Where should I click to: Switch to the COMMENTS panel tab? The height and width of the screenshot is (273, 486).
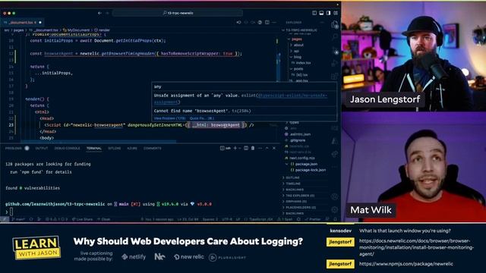pos(153,149)
